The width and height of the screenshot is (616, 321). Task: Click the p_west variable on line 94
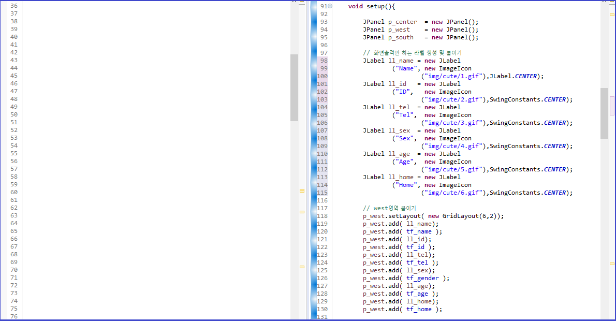[399, 30]
